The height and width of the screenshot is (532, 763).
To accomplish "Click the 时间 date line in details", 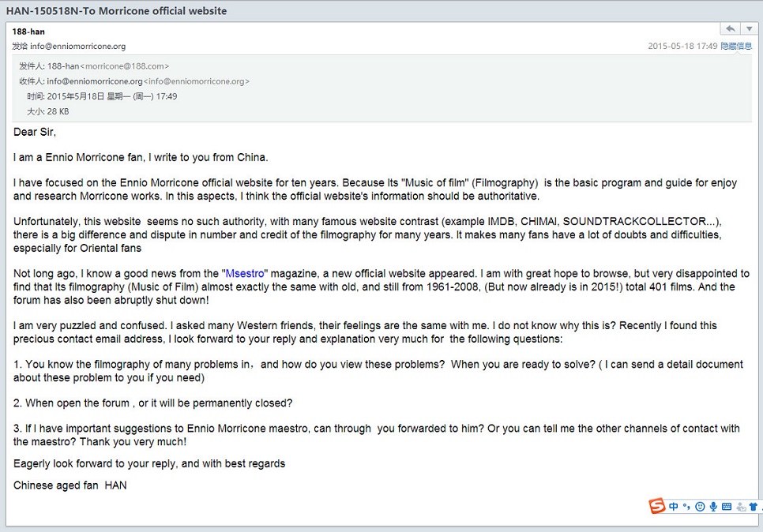I will pyautogui.click(x=102, y=96).
